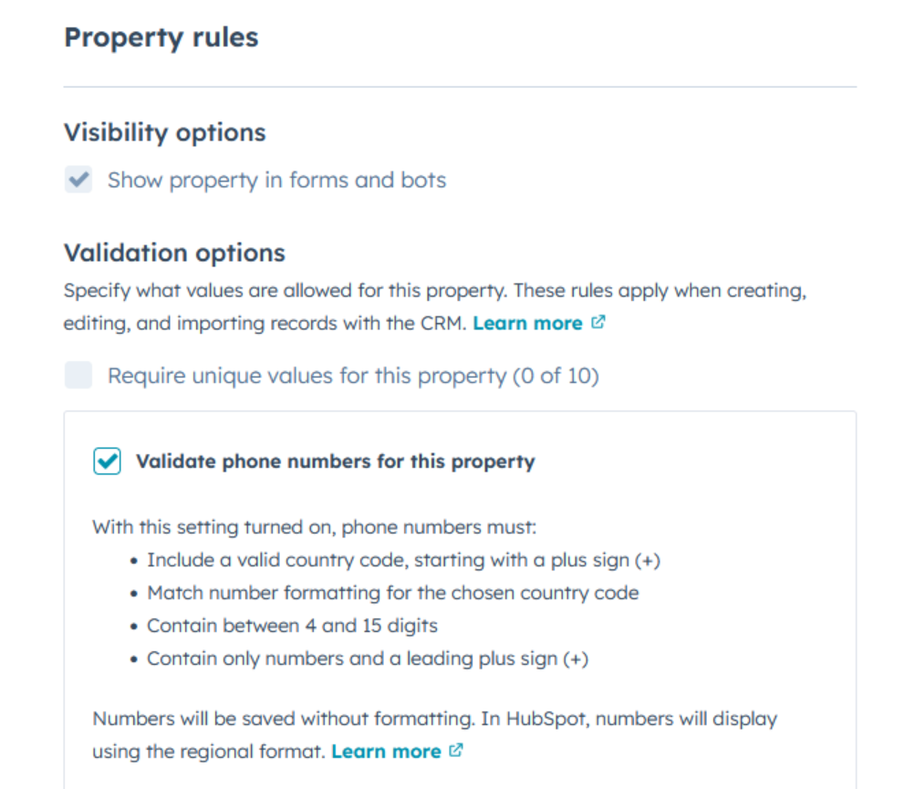Click external link icon after regional format Learn more
Screen dimensions: 904x789
457,752
